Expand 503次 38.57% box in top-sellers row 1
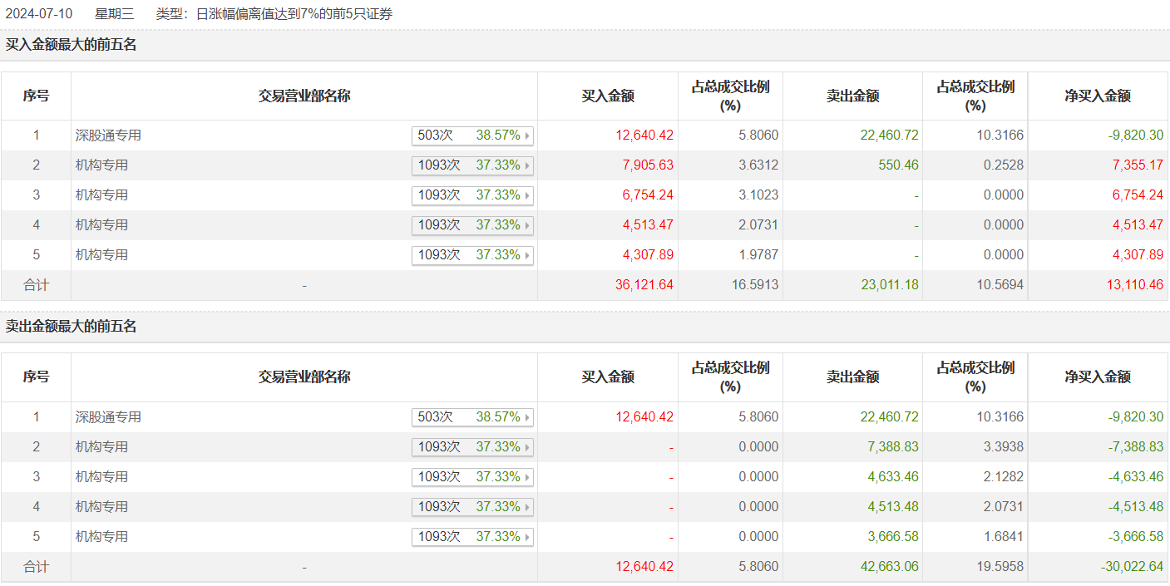 [x=471, y=417]
